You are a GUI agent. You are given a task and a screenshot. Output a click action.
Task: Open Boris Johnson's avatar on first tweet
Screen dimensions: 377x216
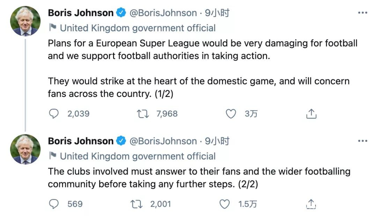click(x=25, y=21)
